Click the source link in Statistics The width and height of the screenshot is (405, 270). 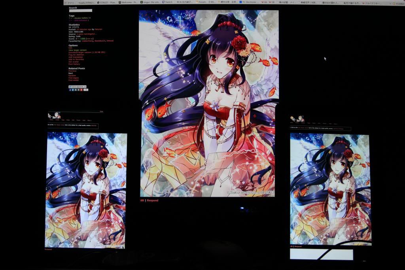[87, 34]
